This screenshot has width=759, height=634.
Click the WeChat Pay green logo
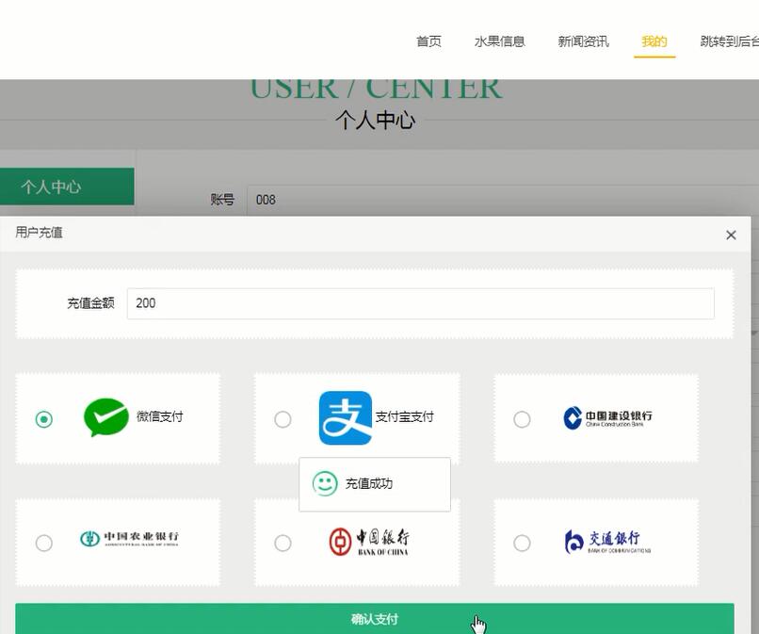(x=106, y=417)
